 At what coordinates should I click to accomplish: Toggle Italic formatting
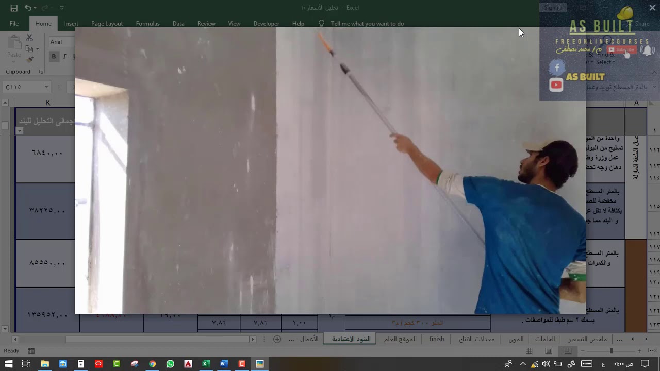(64, 57)
